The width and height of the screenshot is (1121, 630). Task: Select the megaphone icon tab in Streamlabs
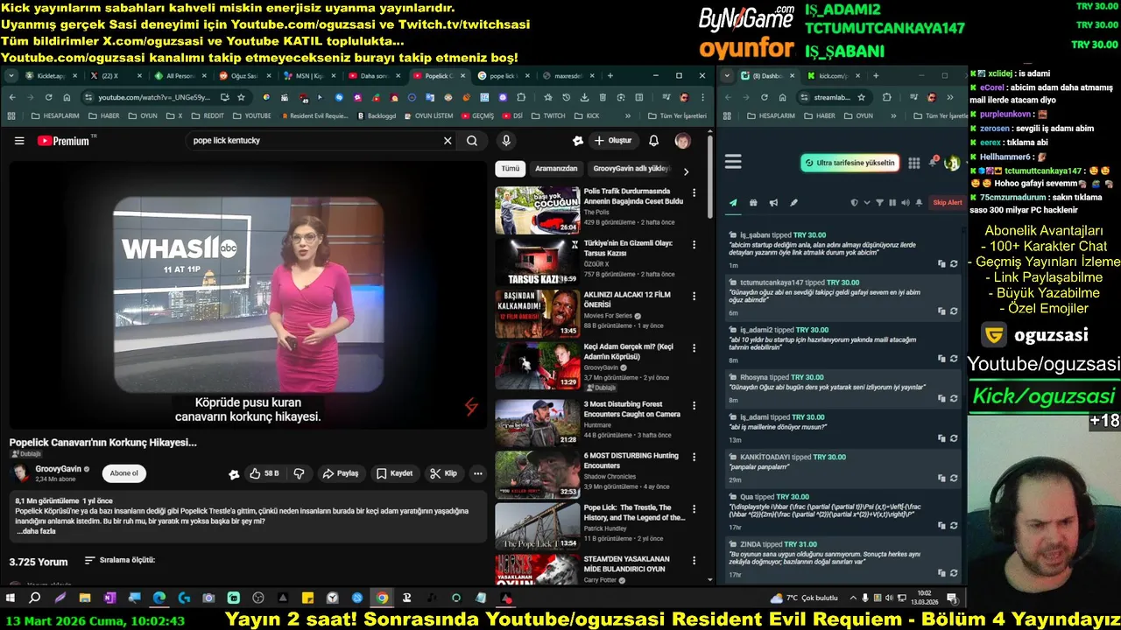point(773,203)
